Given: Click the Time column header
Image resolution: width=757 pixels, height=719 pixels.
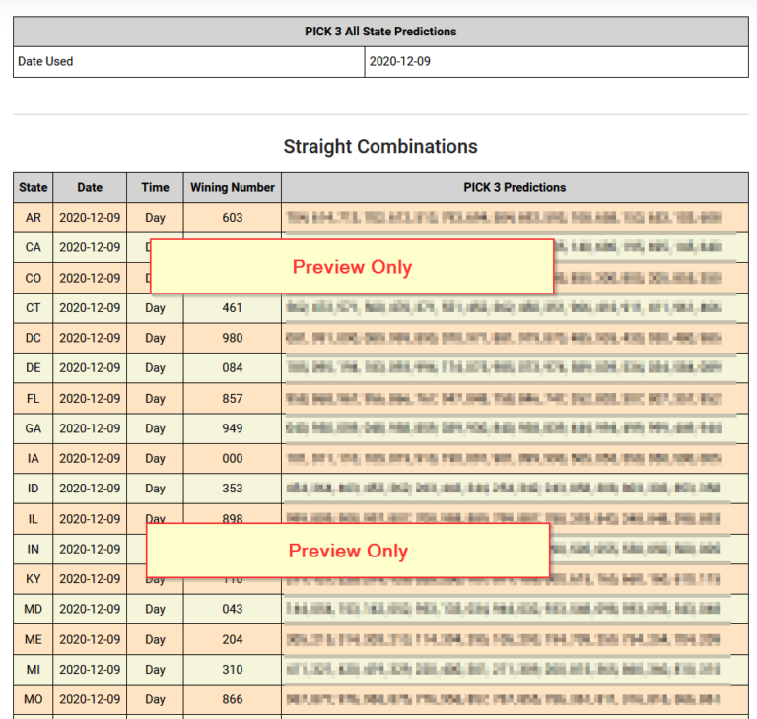Looking at the screenshot, I should pos(155,187).
